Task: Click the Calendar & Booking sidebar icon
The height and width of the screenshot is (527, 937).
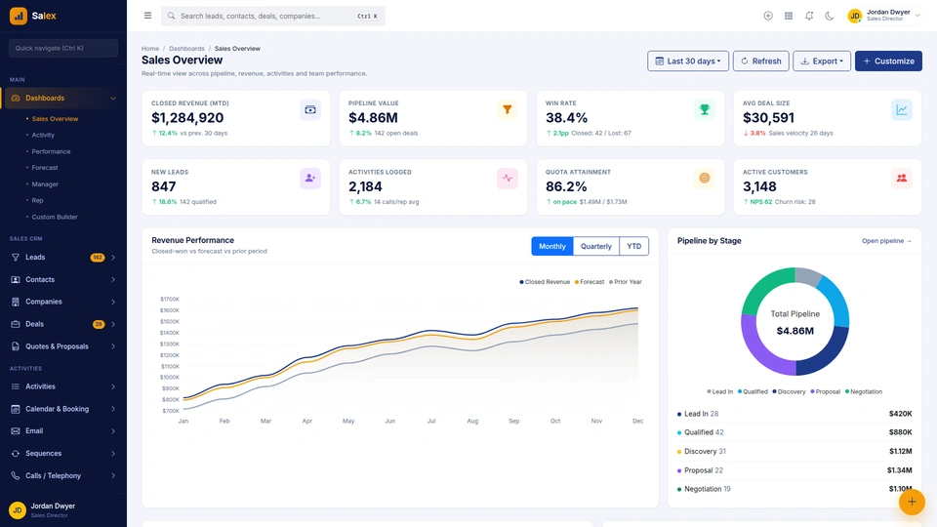Action: pos(16,409)
